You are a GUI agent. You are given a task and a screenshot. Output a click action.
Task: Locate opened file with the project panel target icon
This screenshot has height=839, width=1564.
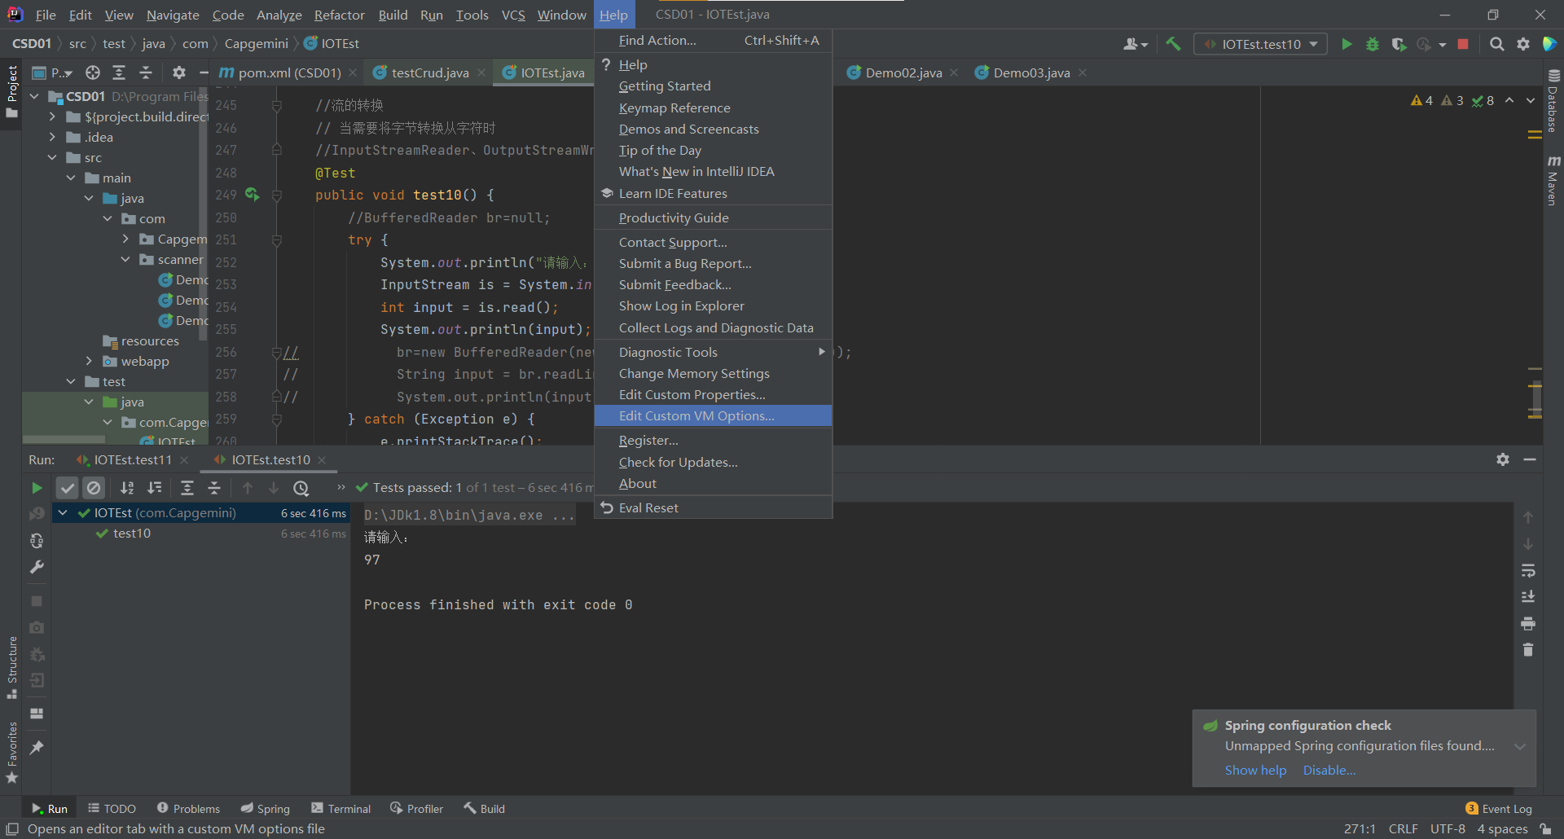[x=93, y=72]
